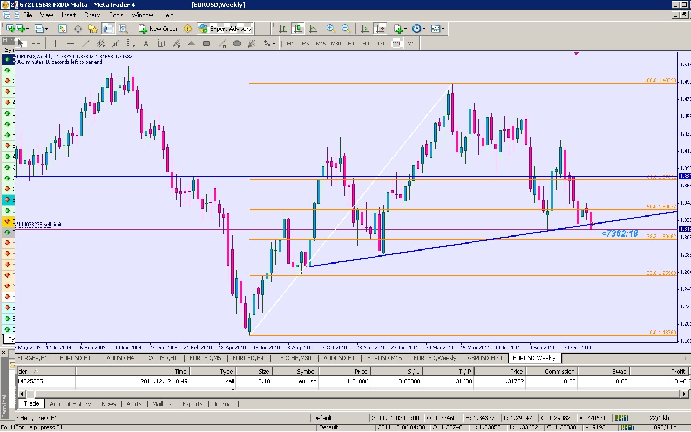
Task: Toggle Chart Shift button
Action: tap(380, 29)
